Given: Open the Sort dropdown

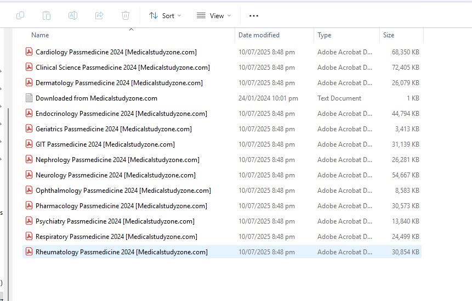Looking at the screenshot, I should (165, 16).
